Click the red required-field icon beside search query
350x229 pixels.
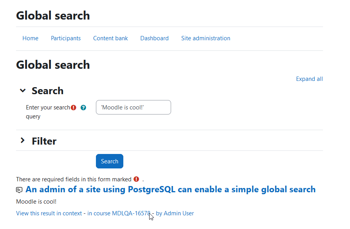click(74, 107)
